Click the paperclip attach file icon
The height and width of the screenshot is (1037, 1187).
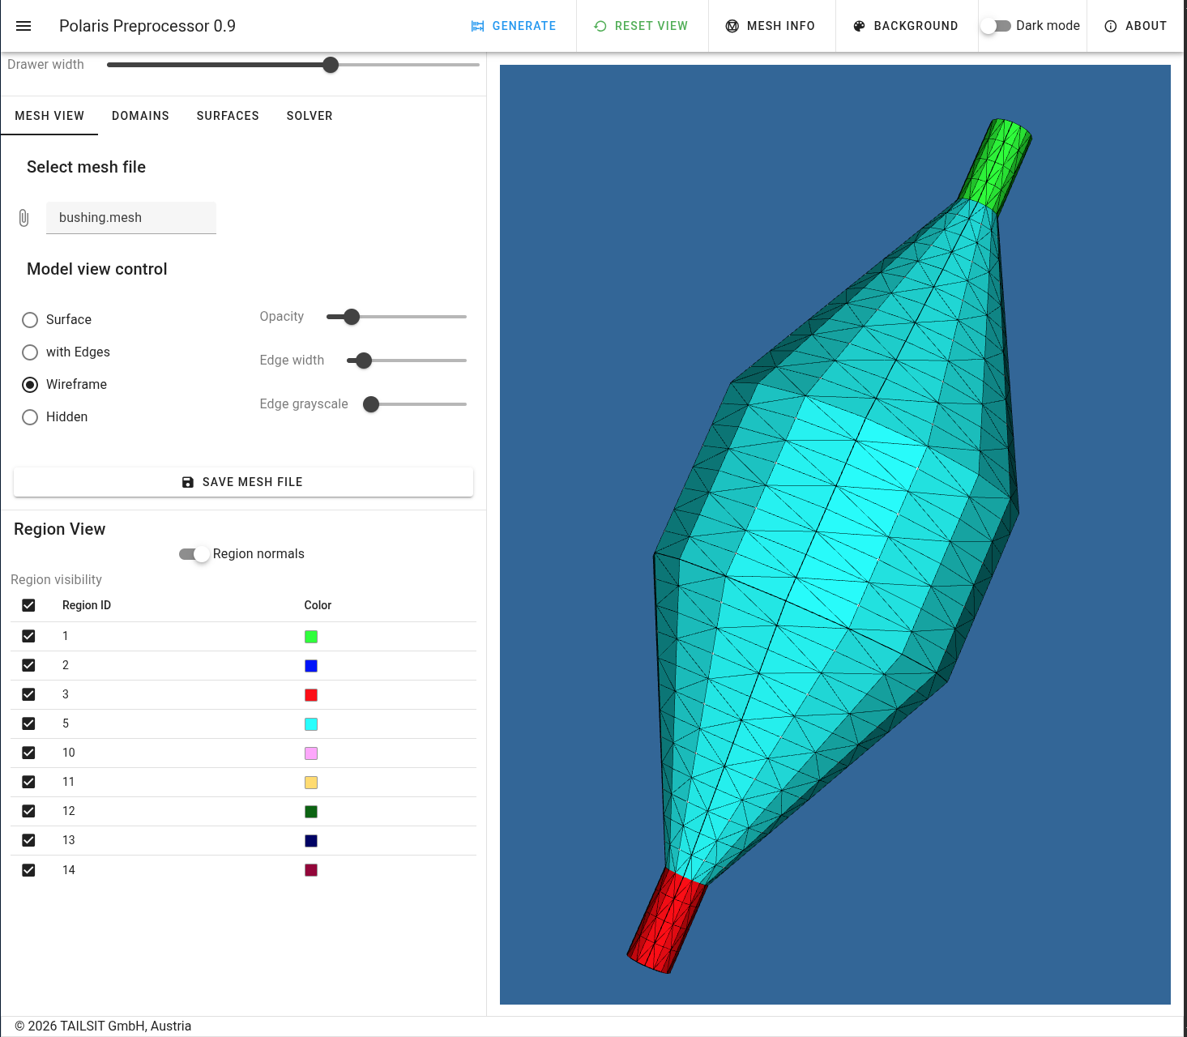(23, 218)
